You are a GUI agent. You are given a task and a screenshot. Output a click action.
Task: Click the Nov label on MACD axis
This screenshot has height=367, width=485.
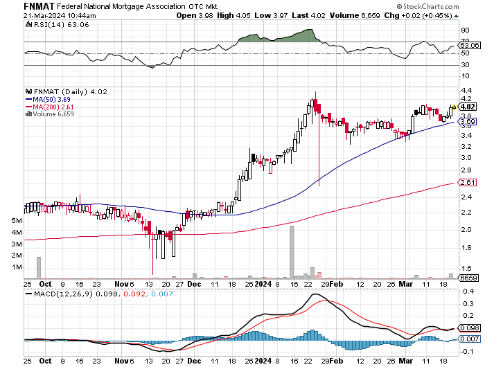pos(121,361)
